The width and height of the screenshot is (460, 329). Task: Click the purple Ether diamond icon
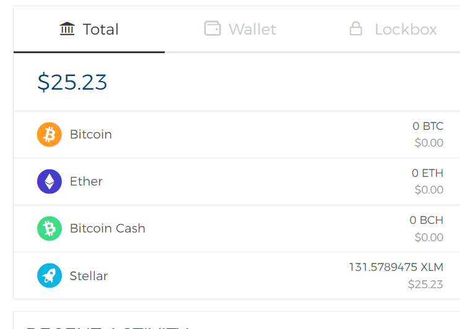[50, 181]
